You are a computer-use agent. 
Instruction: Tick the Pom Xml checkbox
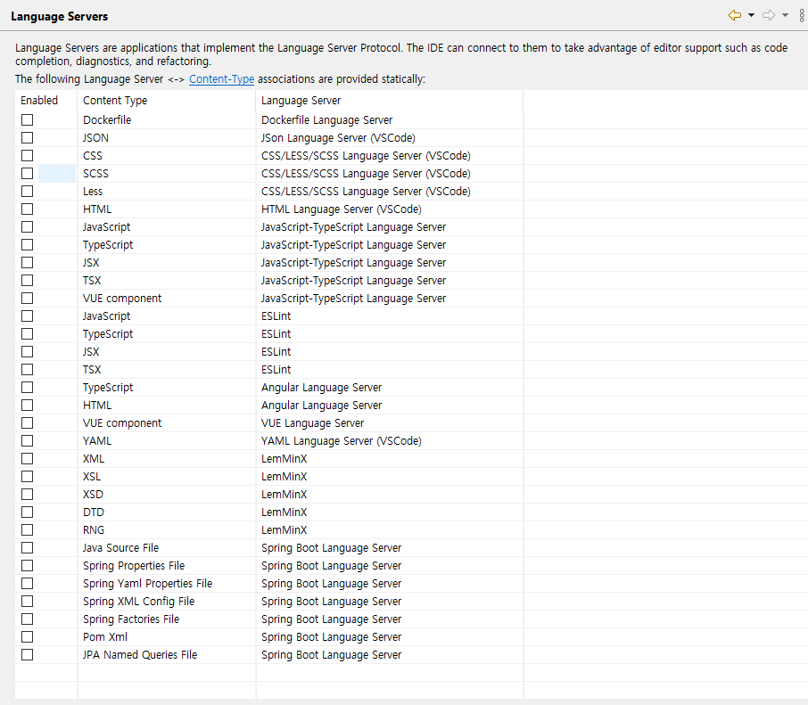point(28,637)
